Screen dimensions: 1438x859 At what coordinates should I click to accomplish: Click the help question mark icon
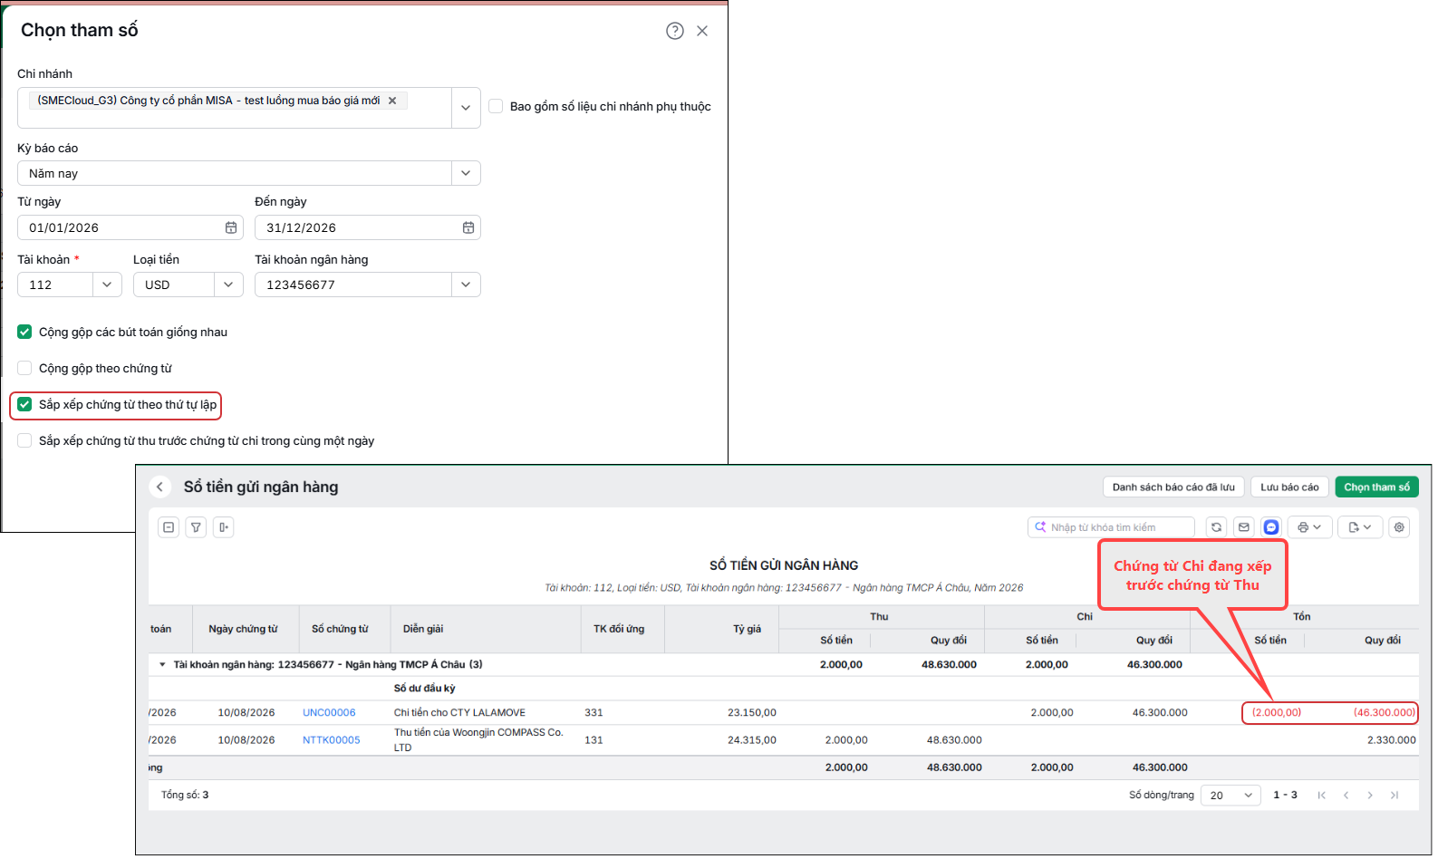675,31
